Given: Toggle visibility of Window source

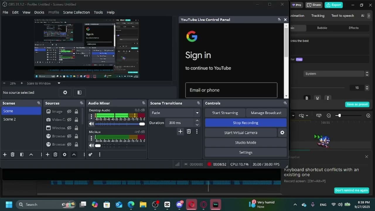Looking at the screenshot, I should pyautogui.click(x=69, y=128).
